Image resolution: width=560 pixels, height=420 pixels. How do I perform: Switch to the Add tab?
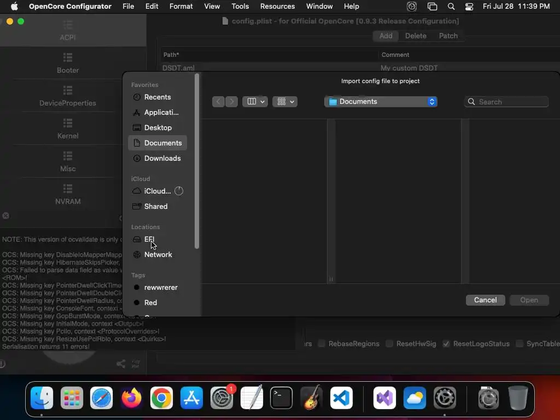tap(386, 36)
